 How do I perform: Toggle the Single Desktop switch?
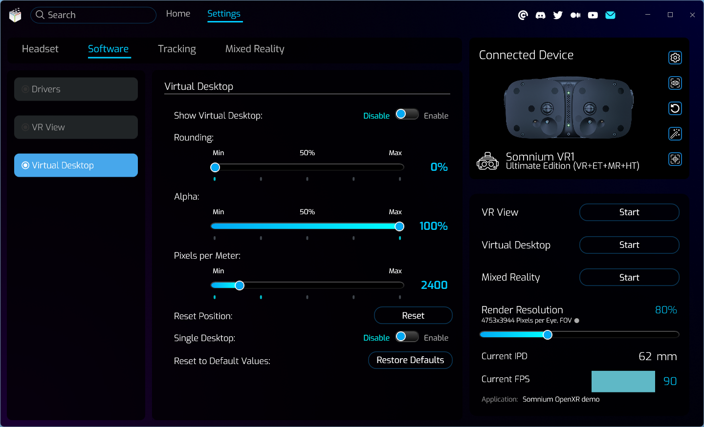pos(407,337)
